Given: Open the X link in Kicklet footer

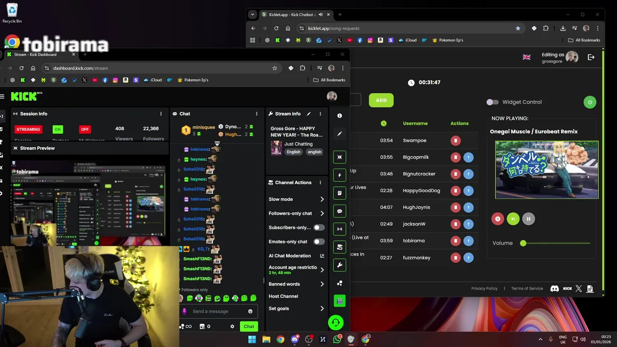Looking at the screenshot, I should coord(578,289).
